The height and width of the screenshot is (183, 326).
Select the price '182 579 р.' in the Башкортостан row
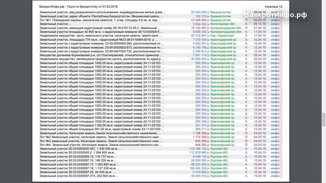click(202, 16)
